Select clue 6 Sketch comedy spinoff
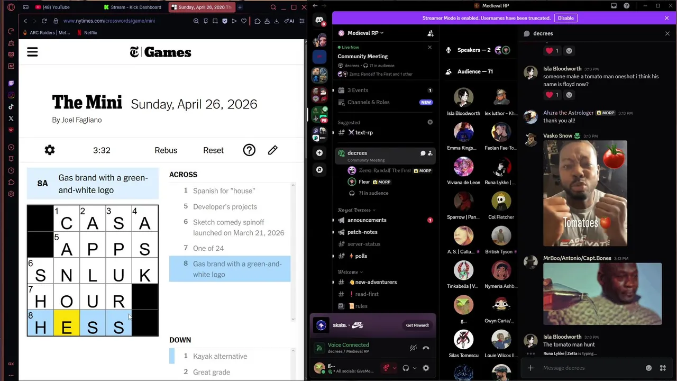The width and height of the screenshot is (677, 381). click(x=230, y=228)
